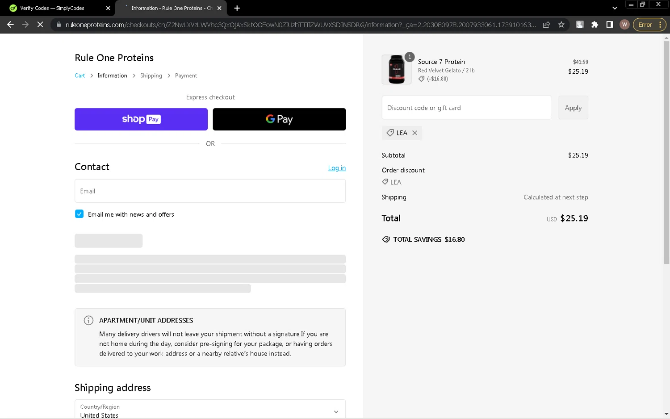The image size is (670, 419).
Task: Toggle the browser side panel icon
Action: tap(609, 25)
